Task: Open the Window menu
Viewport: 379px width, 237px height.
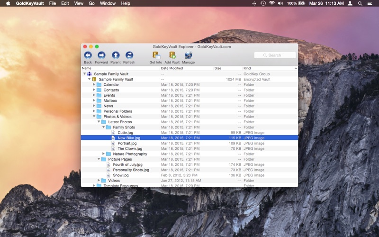Action: (x=108, y=3)
